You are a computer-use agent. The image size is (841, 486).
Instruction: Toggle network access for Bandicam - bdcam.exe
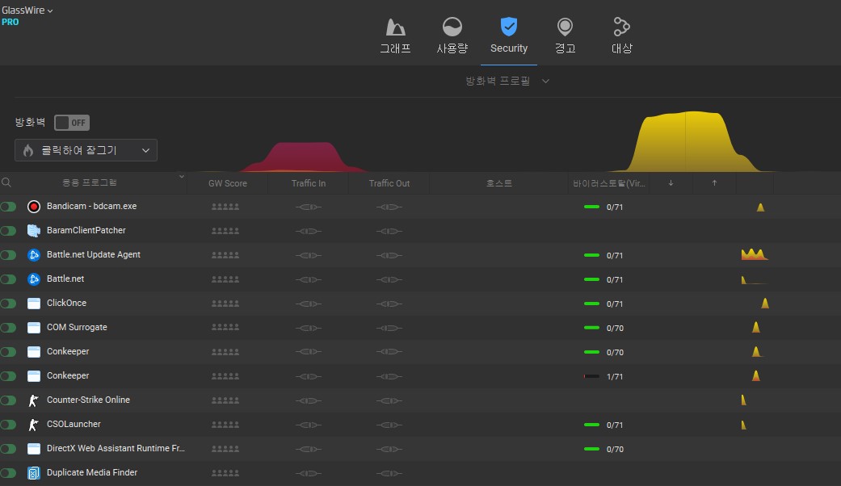(9, 207)
